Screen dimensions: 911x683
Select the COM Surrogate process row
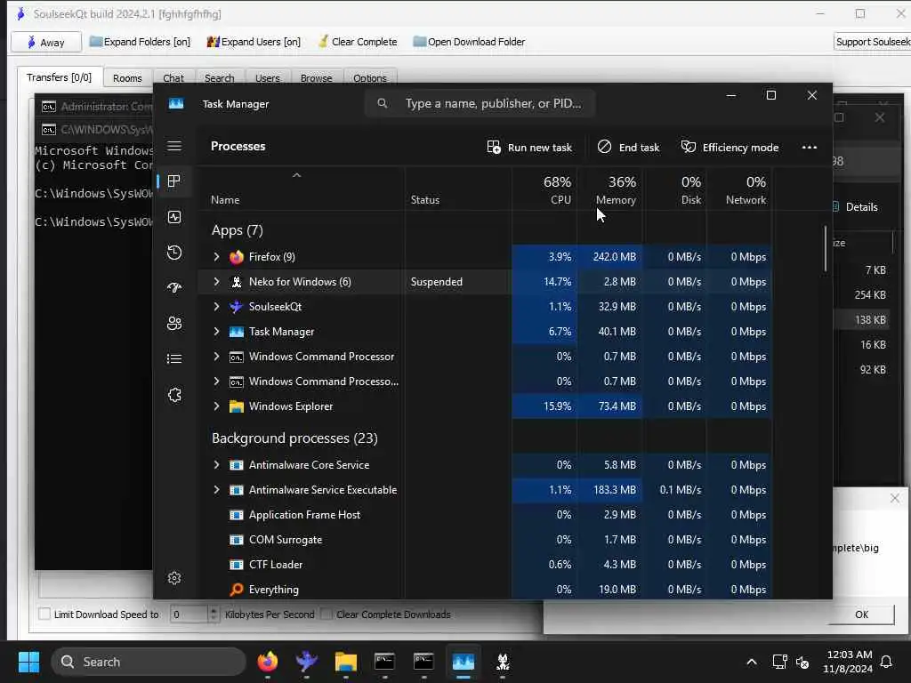pyautogui.click(x=485, y=540)
